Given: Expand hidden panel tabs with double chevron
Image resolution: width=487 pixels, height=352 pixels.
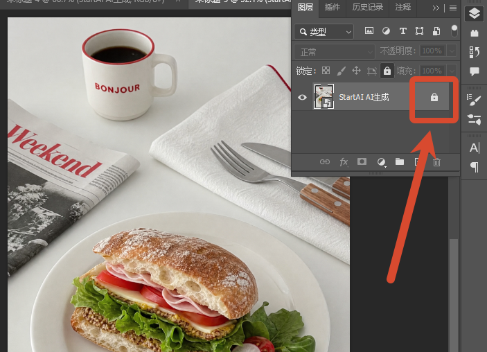Looking at the screenshot, I should (x=436, y=8).
